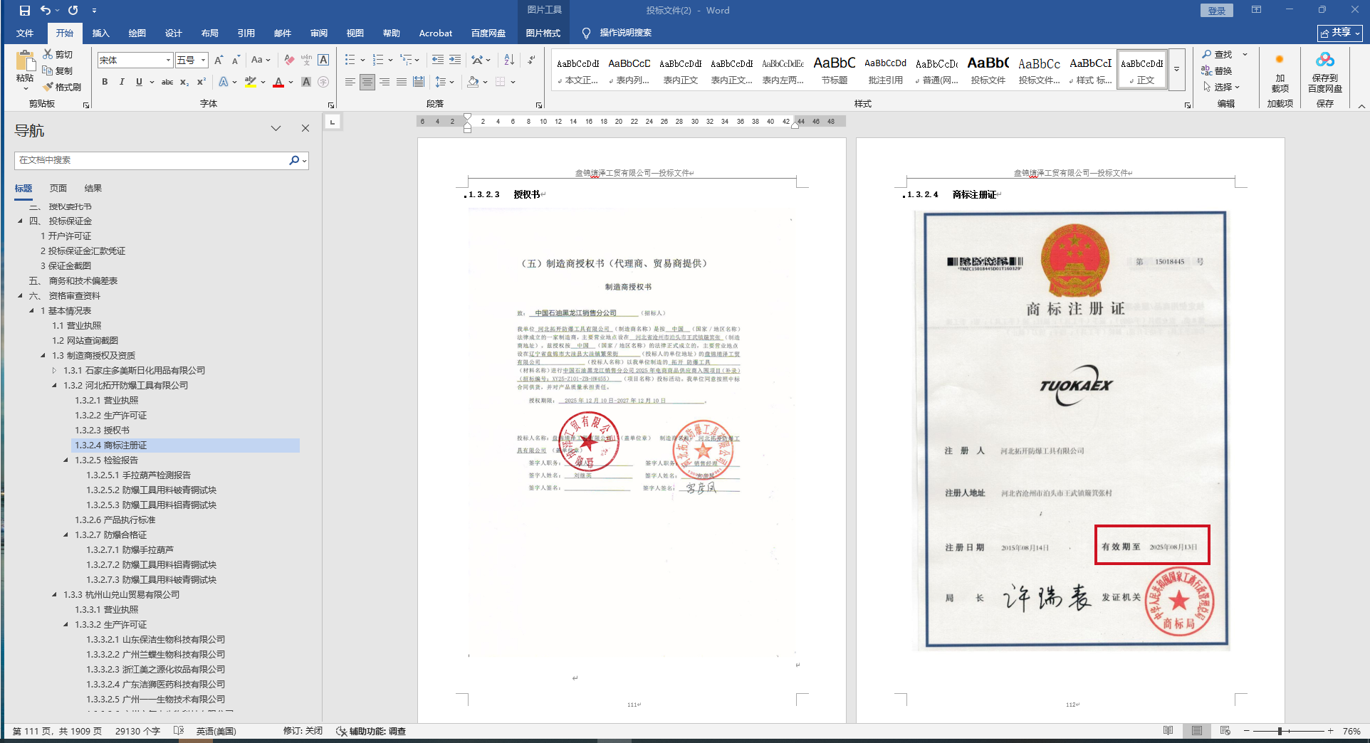This screenshot has width=1370, height=743.
Task: Clear all formatting with the eraser icon
Action: pos(288,60)
